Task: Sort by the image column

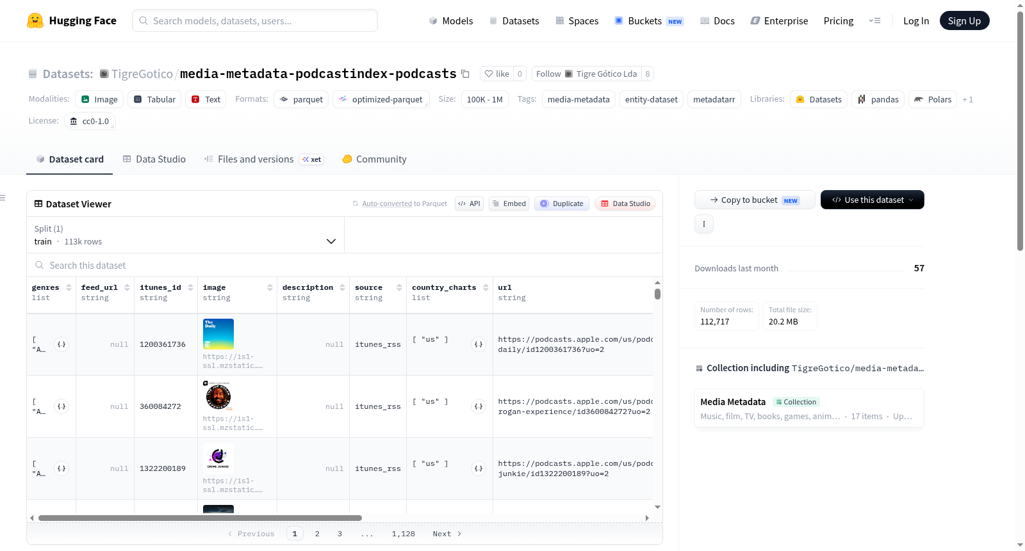Action: [270, 287]
